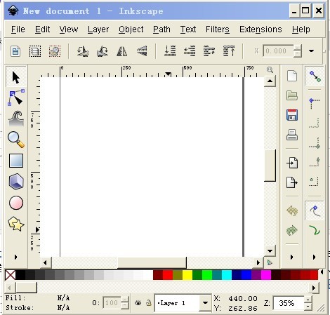Image resolution: width=330 pixels, height=315 pixels.
Task: Select the Tweak wave tool
Action: pyautogui.click(x=16, y=118)
